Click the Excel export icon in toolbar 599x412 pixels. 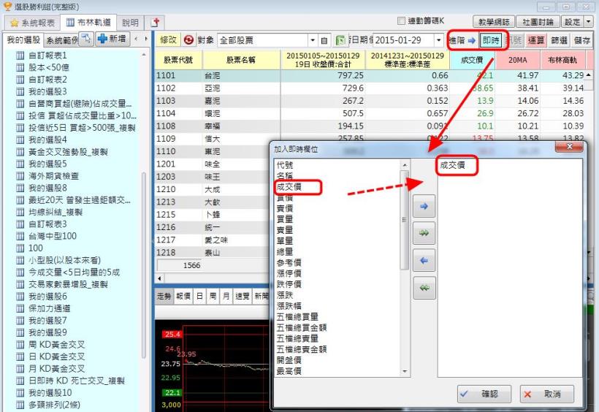340,40
